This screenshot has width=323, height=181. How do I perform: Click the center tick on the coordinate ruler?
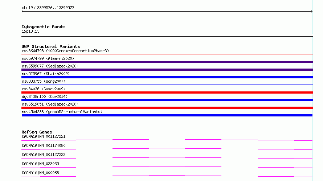click(167, 11)
